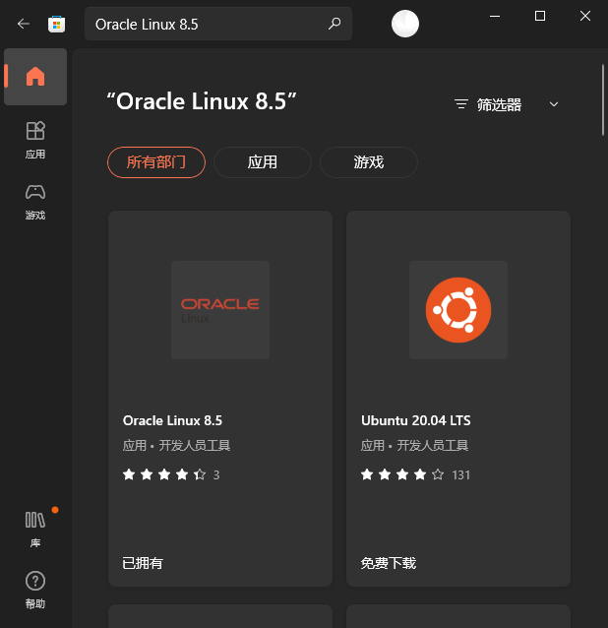Open the Ubuntu 20.04 LTS title

point(416,420)
